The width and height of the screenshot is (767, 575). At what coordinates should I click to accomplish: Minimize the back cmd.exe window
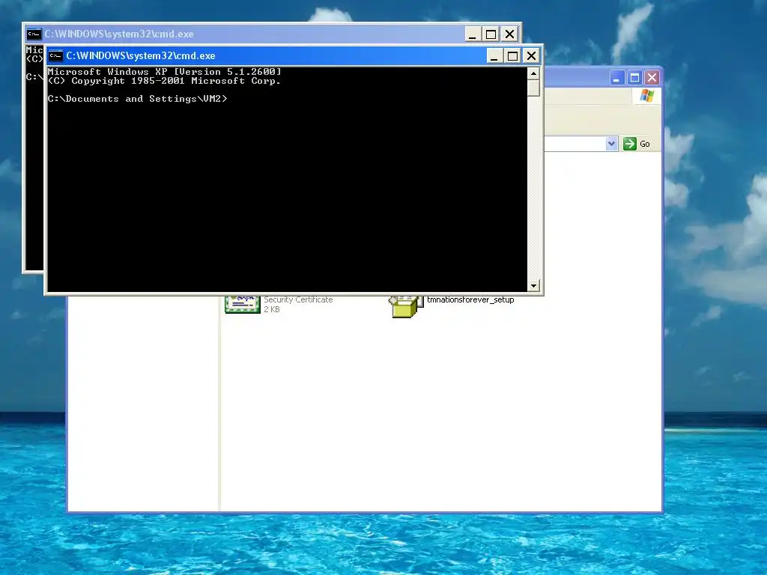pyautogui.click(x=473, y=34)
